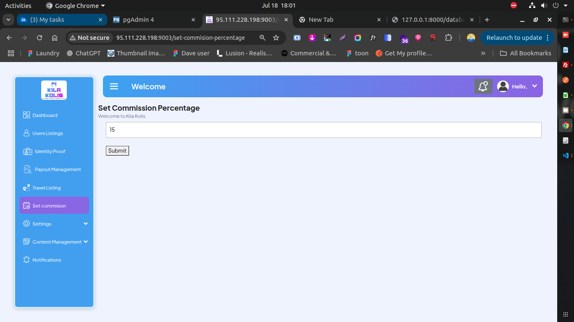Click the notification bell icon in header
This screenshot has height=322, width=574.
(483, 86)
